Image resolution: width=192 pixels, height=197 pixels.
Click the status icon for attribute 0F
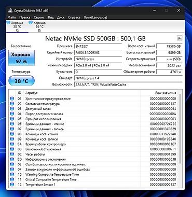click(12, 169)
